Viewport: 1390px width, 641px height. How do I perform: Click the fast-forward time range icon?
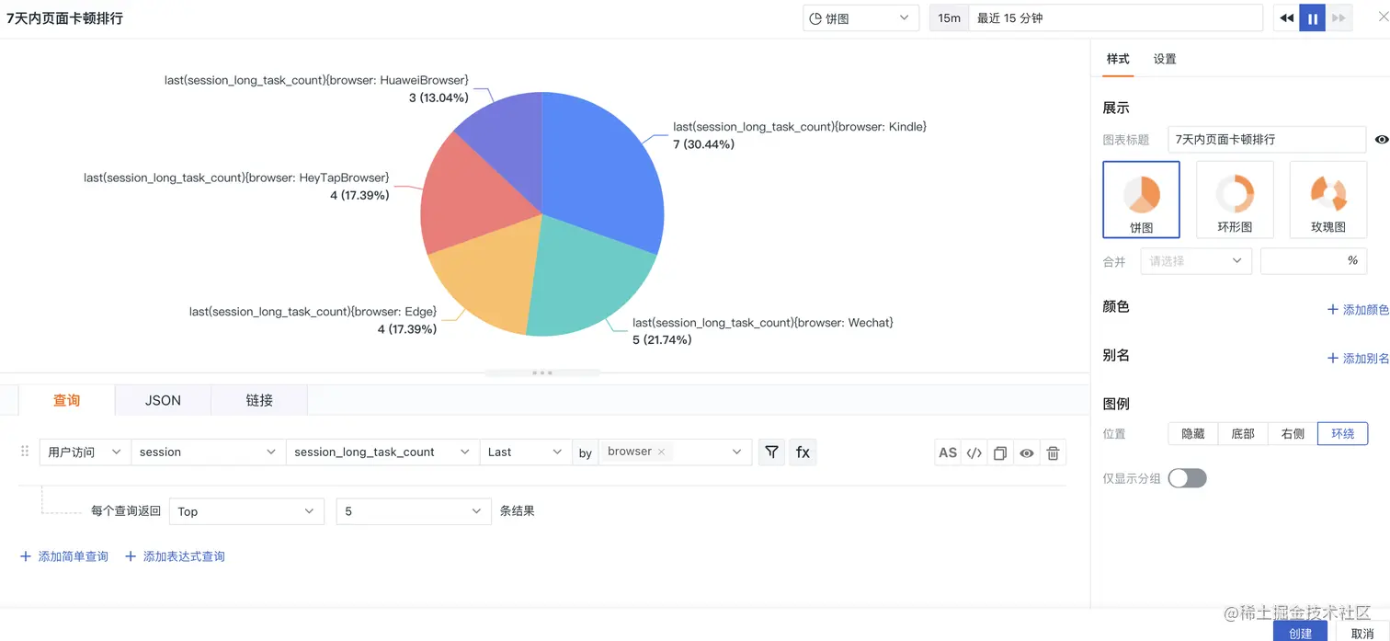click(x=1339, y=18)
